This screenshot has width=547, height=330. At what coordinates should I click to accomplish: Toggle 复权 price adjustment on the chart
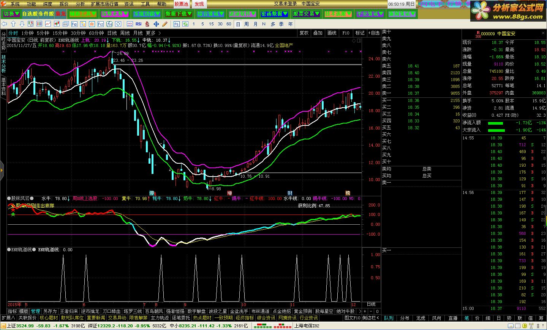point(304,33)
